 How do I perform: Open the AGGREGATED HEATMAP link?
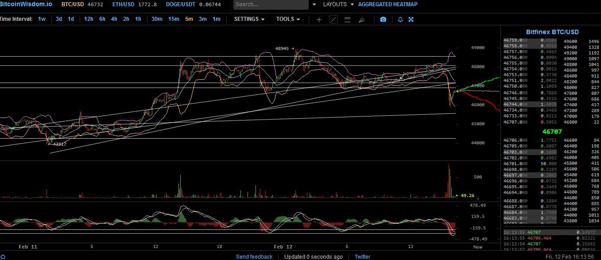point(388,4)
